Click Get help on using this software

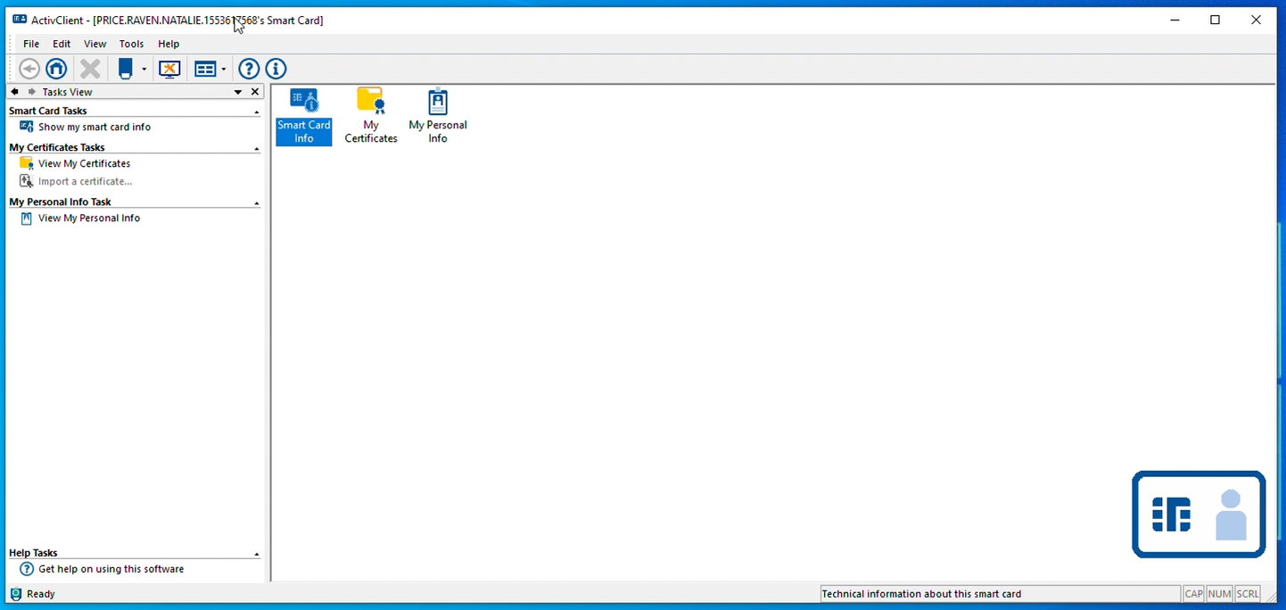point(111,568)
